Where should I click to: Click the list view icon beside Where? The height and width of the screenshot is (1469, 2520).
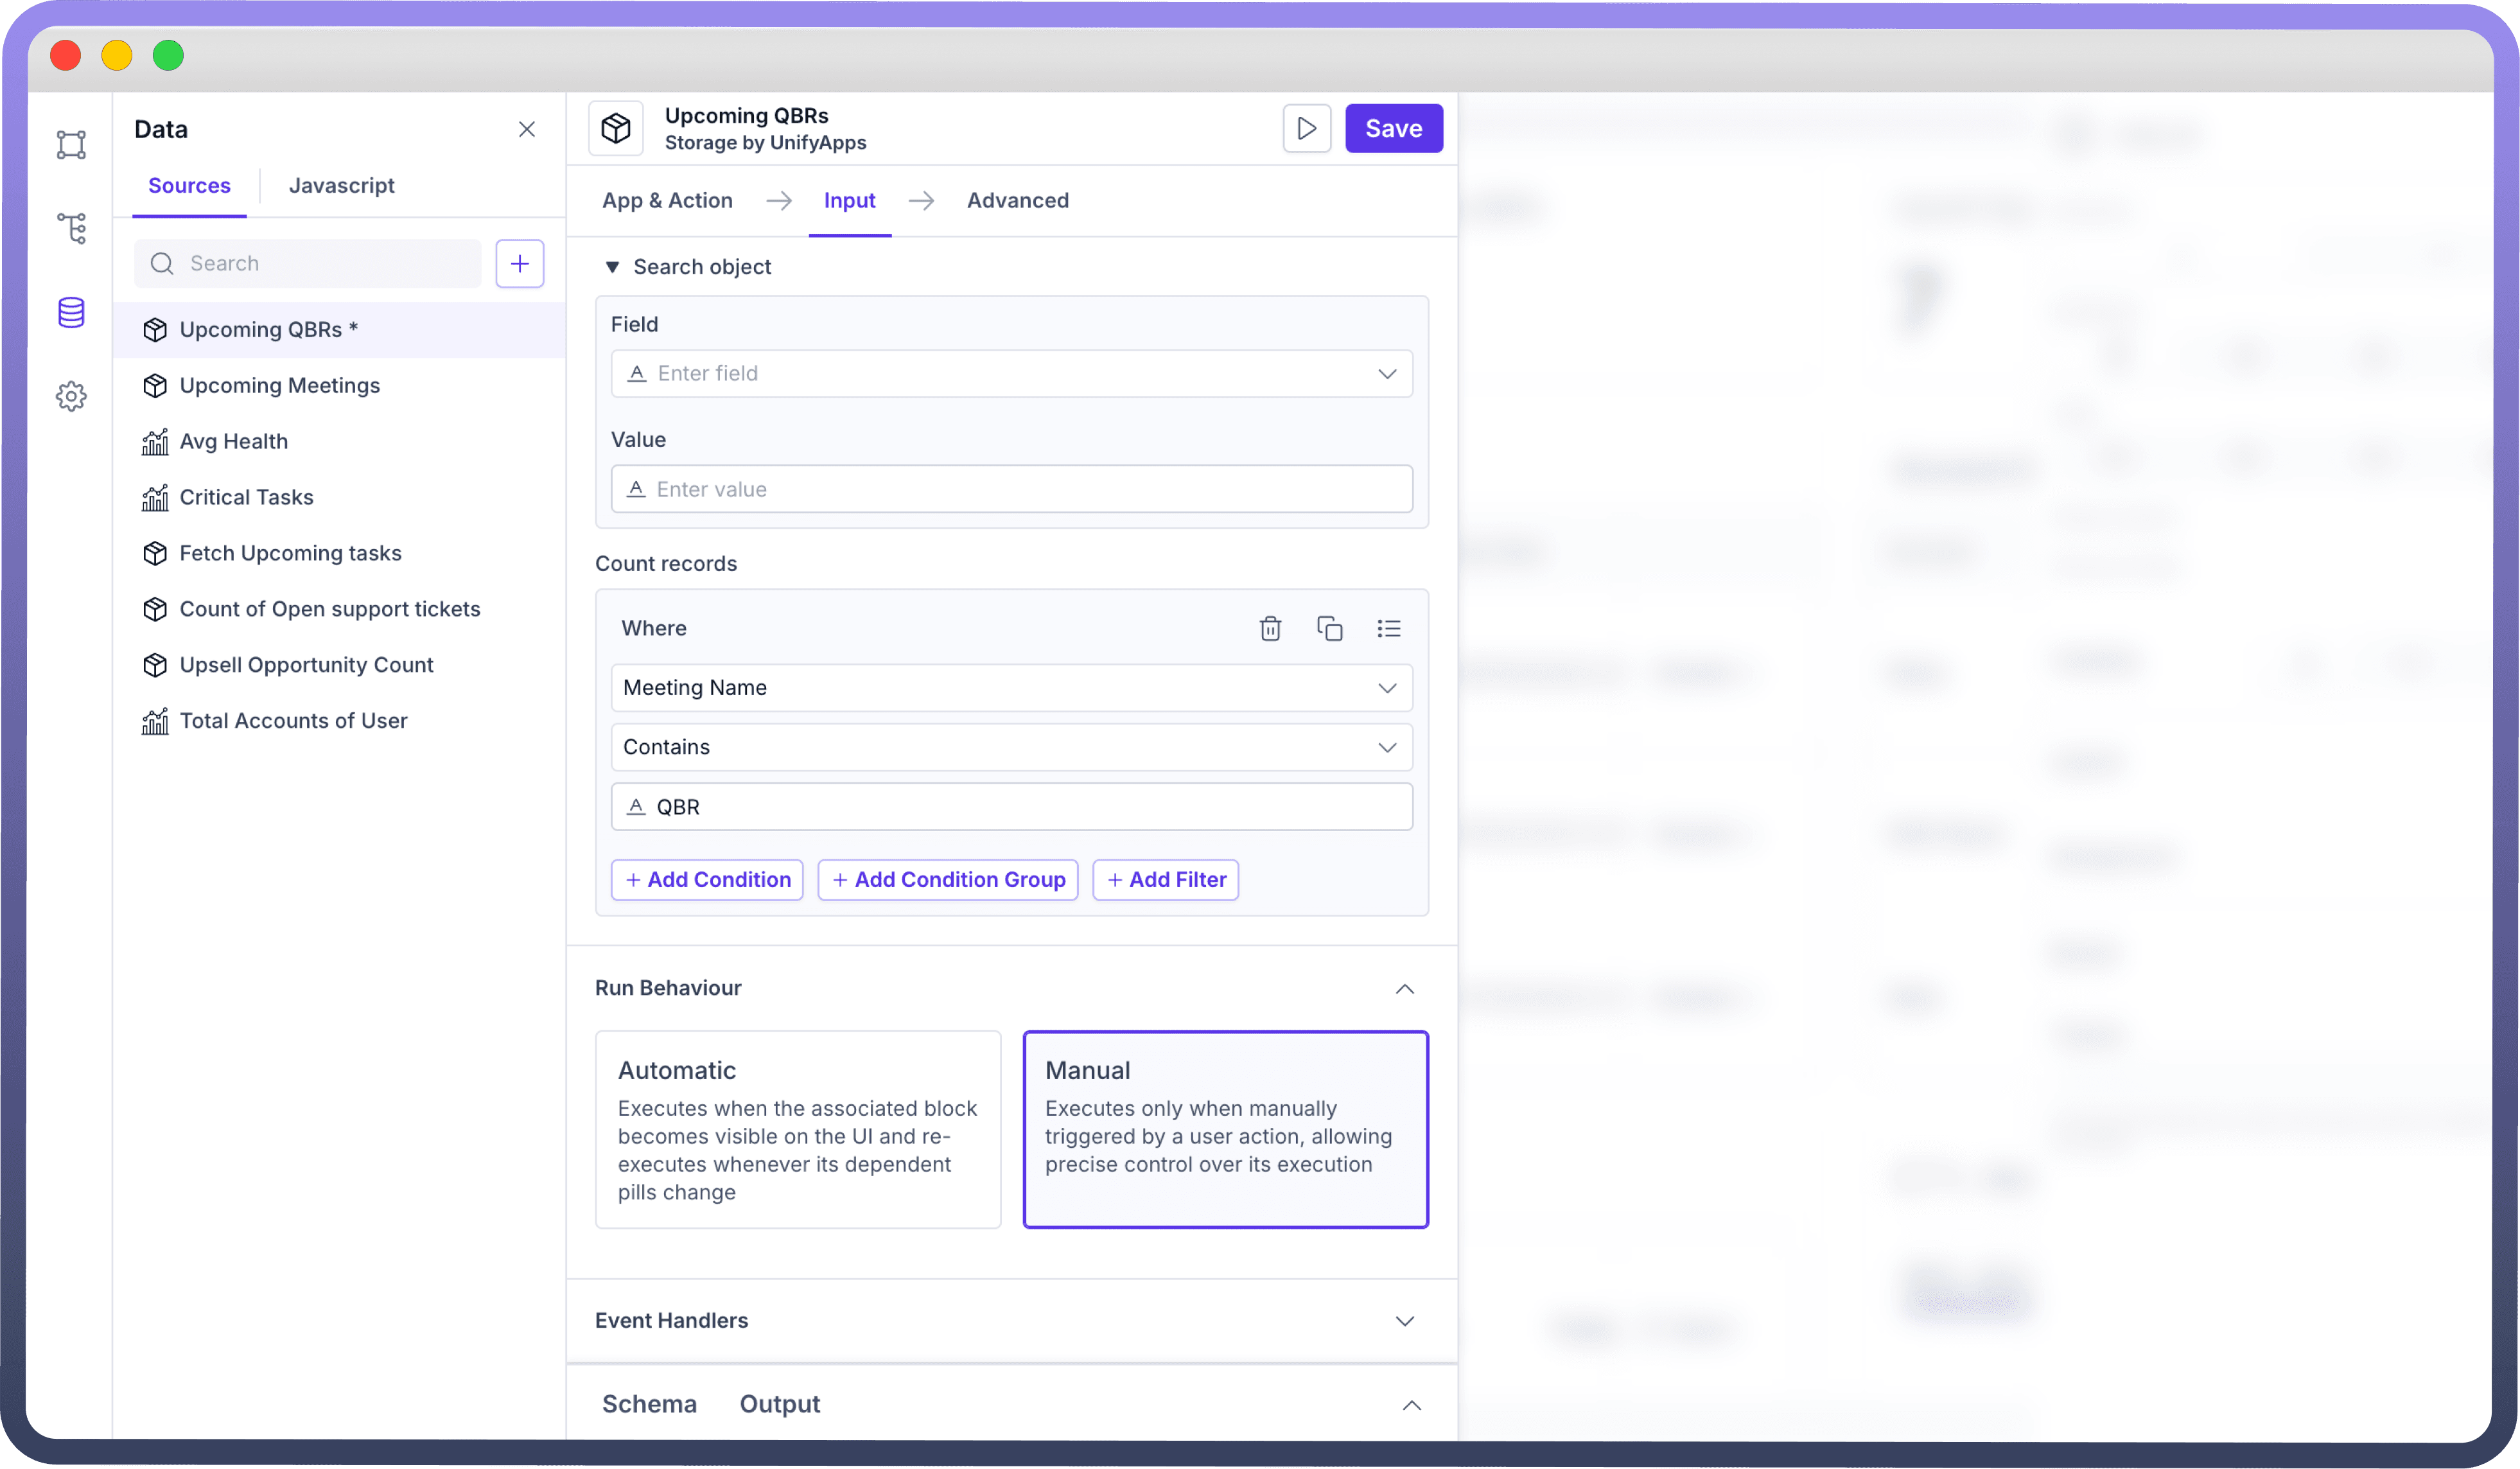(x=1388, y=628)
